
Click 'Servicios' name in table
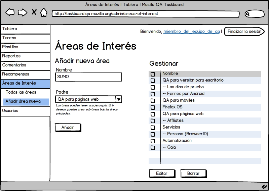click(x=171, y=127)
